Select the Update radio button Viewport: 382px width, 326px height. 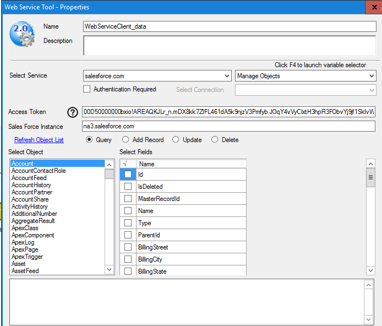coord(176,140)
